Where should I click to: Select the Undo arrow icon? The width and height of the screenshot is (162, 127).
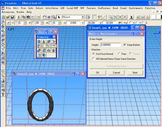point(33,17)
